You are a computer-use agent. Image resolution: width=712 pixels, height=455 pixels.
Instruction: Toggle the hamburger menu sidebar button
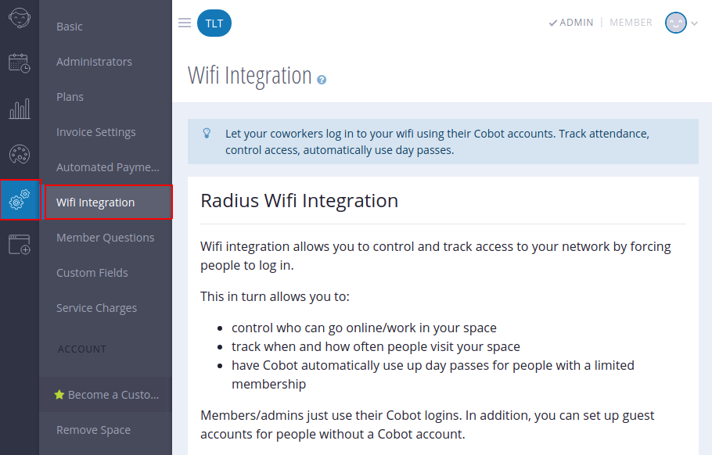[x=185, y=23]
